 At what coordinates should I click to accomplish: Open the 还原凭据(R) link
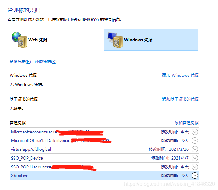45,61
